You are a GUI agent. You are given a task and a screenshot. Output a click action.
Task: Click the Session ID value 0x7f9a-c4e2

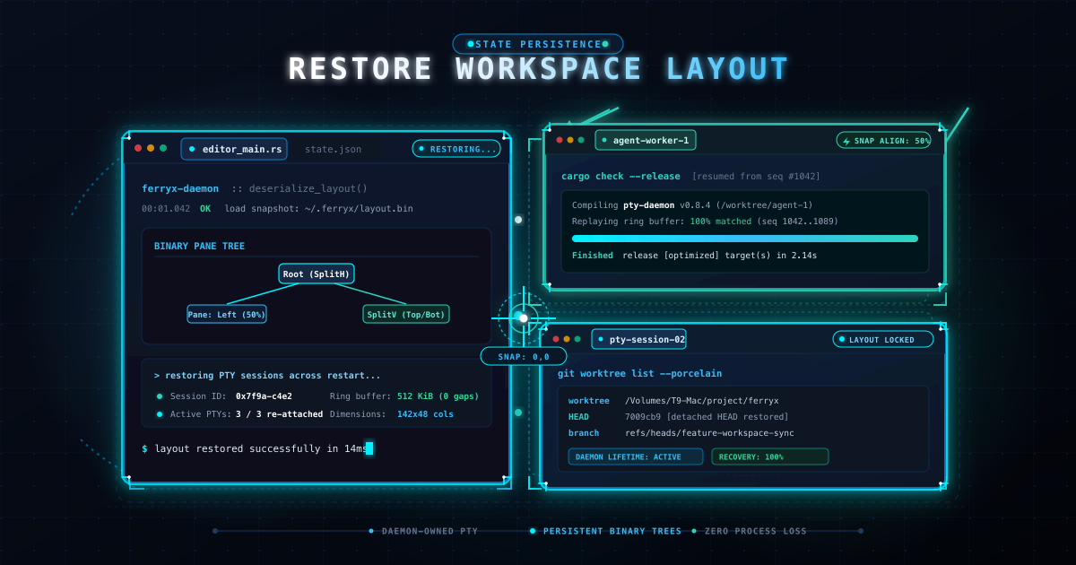[x=264, y=395]
